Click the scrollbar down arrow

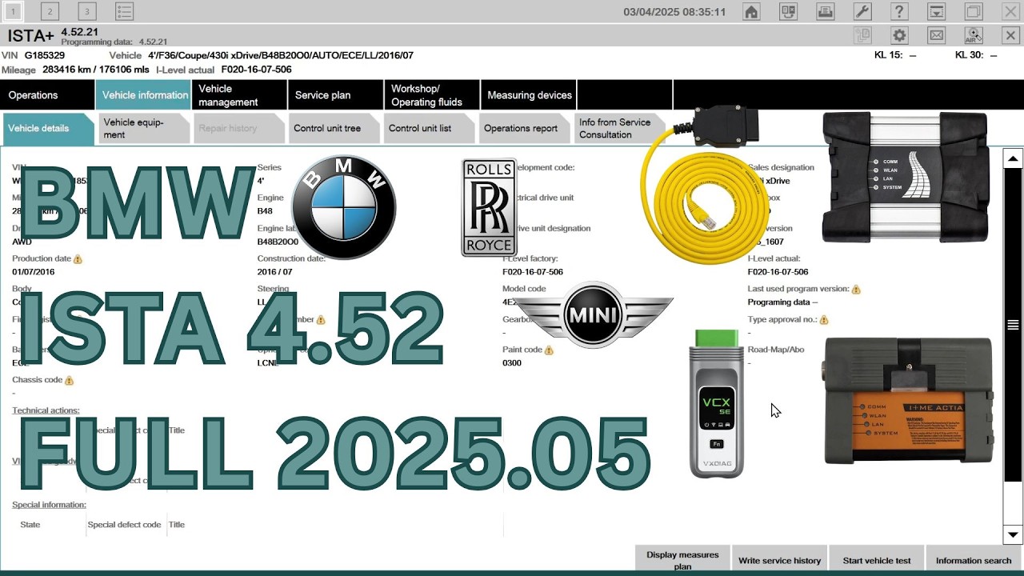pos(1013,534)
